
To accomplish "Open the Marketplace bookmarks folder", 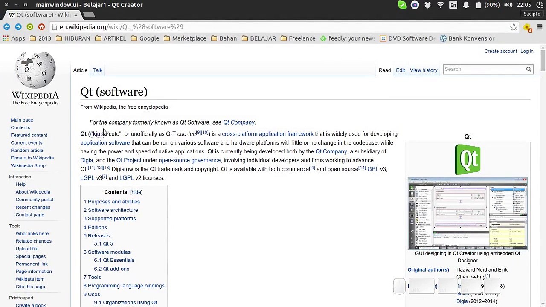I will [185, 38].
